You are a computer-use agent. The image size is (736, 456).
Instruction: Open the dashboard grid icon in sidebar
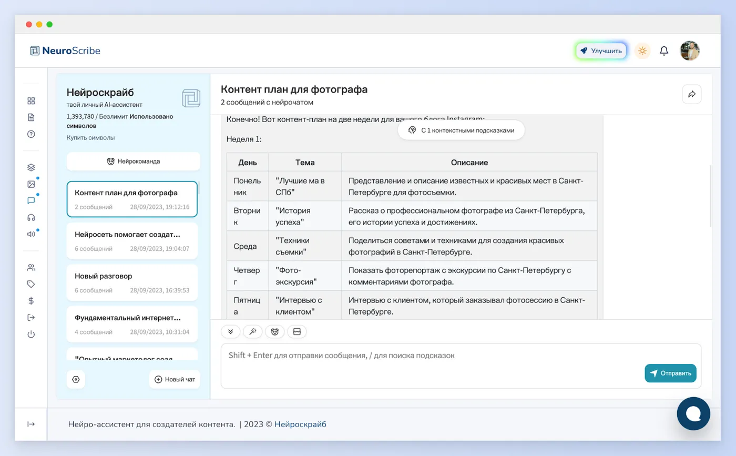[31, 100]
